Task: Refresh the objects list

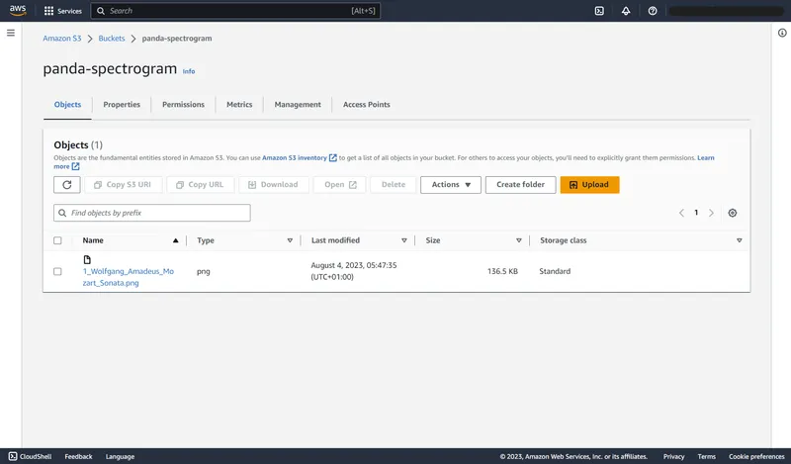Action: coord(67,185)
